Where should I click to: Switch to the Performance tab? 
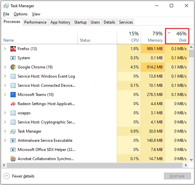pos(35,22)
